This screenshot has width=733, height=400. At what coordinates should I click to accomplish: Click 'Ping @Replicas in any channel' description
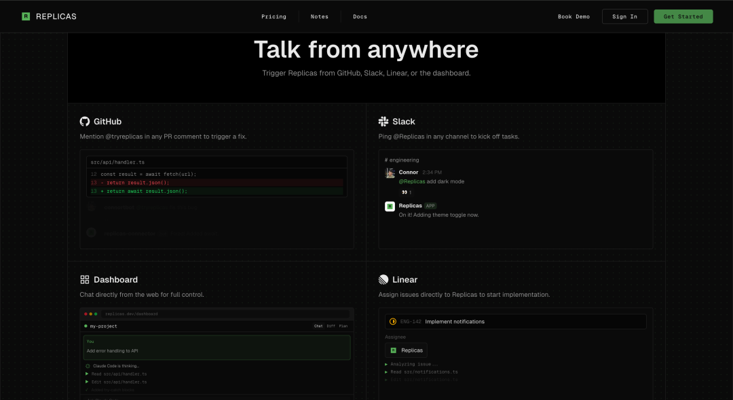[449, 137]
